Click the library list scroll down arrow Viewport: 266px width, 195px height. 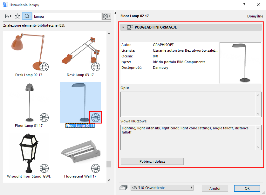tap(109, 180)
